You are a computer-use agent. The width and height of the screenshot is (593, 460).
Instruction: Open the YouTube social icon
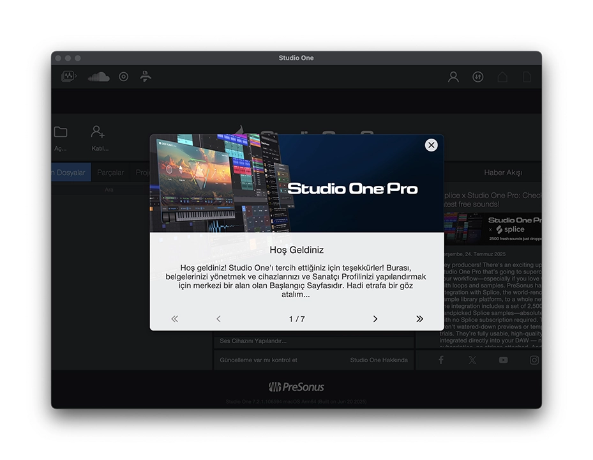tap(503, 360)
